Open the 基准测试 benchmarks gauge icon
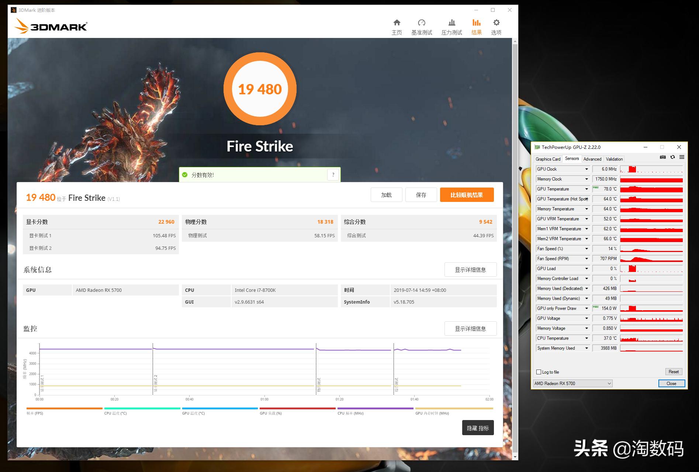This screenshot has width=699, height=472. [x=422, y=23]
